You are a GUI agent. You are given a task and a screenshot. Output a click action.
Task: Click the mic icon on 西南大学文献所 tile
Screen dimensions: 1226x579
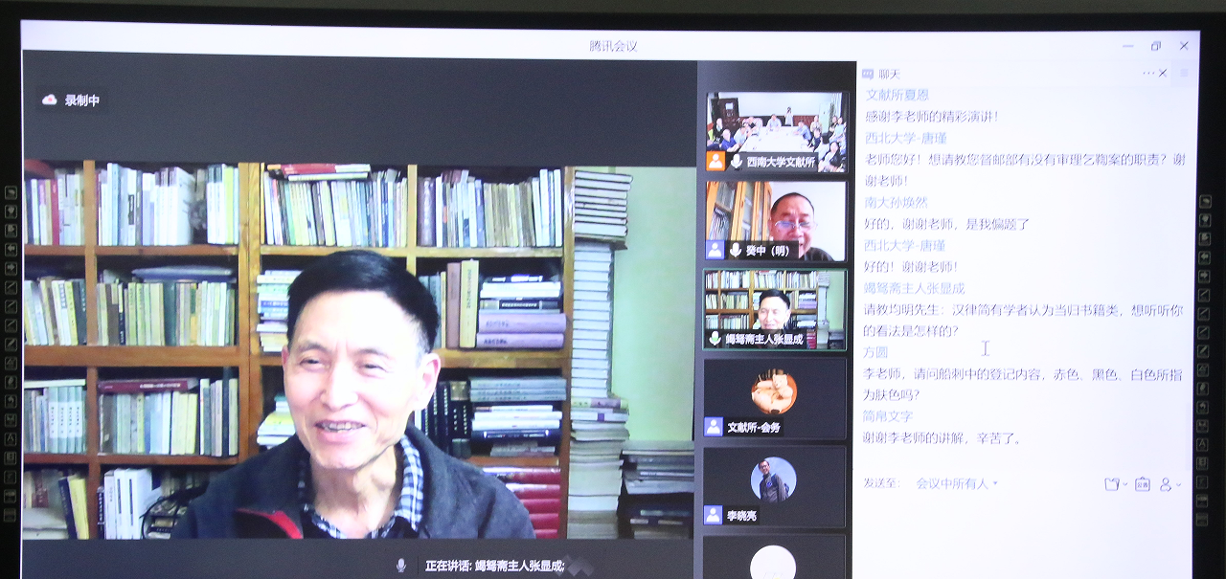[736, 162]
